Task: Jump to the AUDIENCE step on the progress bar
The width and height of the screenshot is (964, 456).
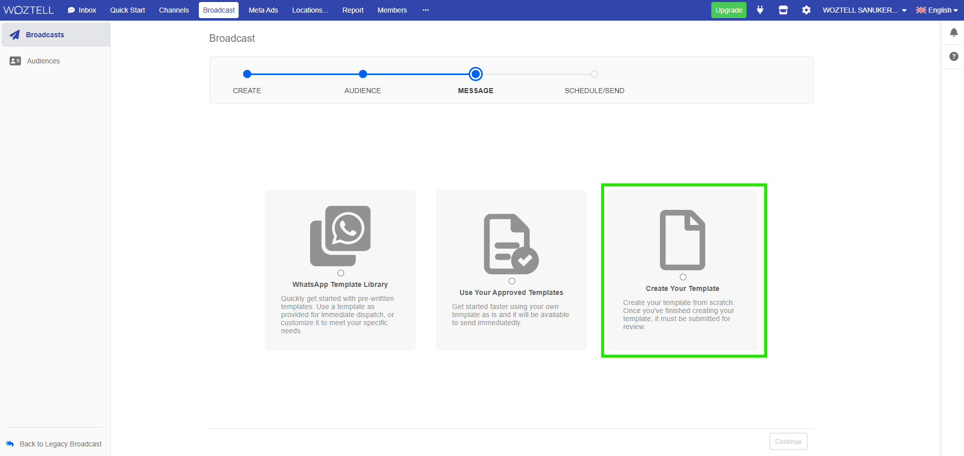Action: pos(362,74)
